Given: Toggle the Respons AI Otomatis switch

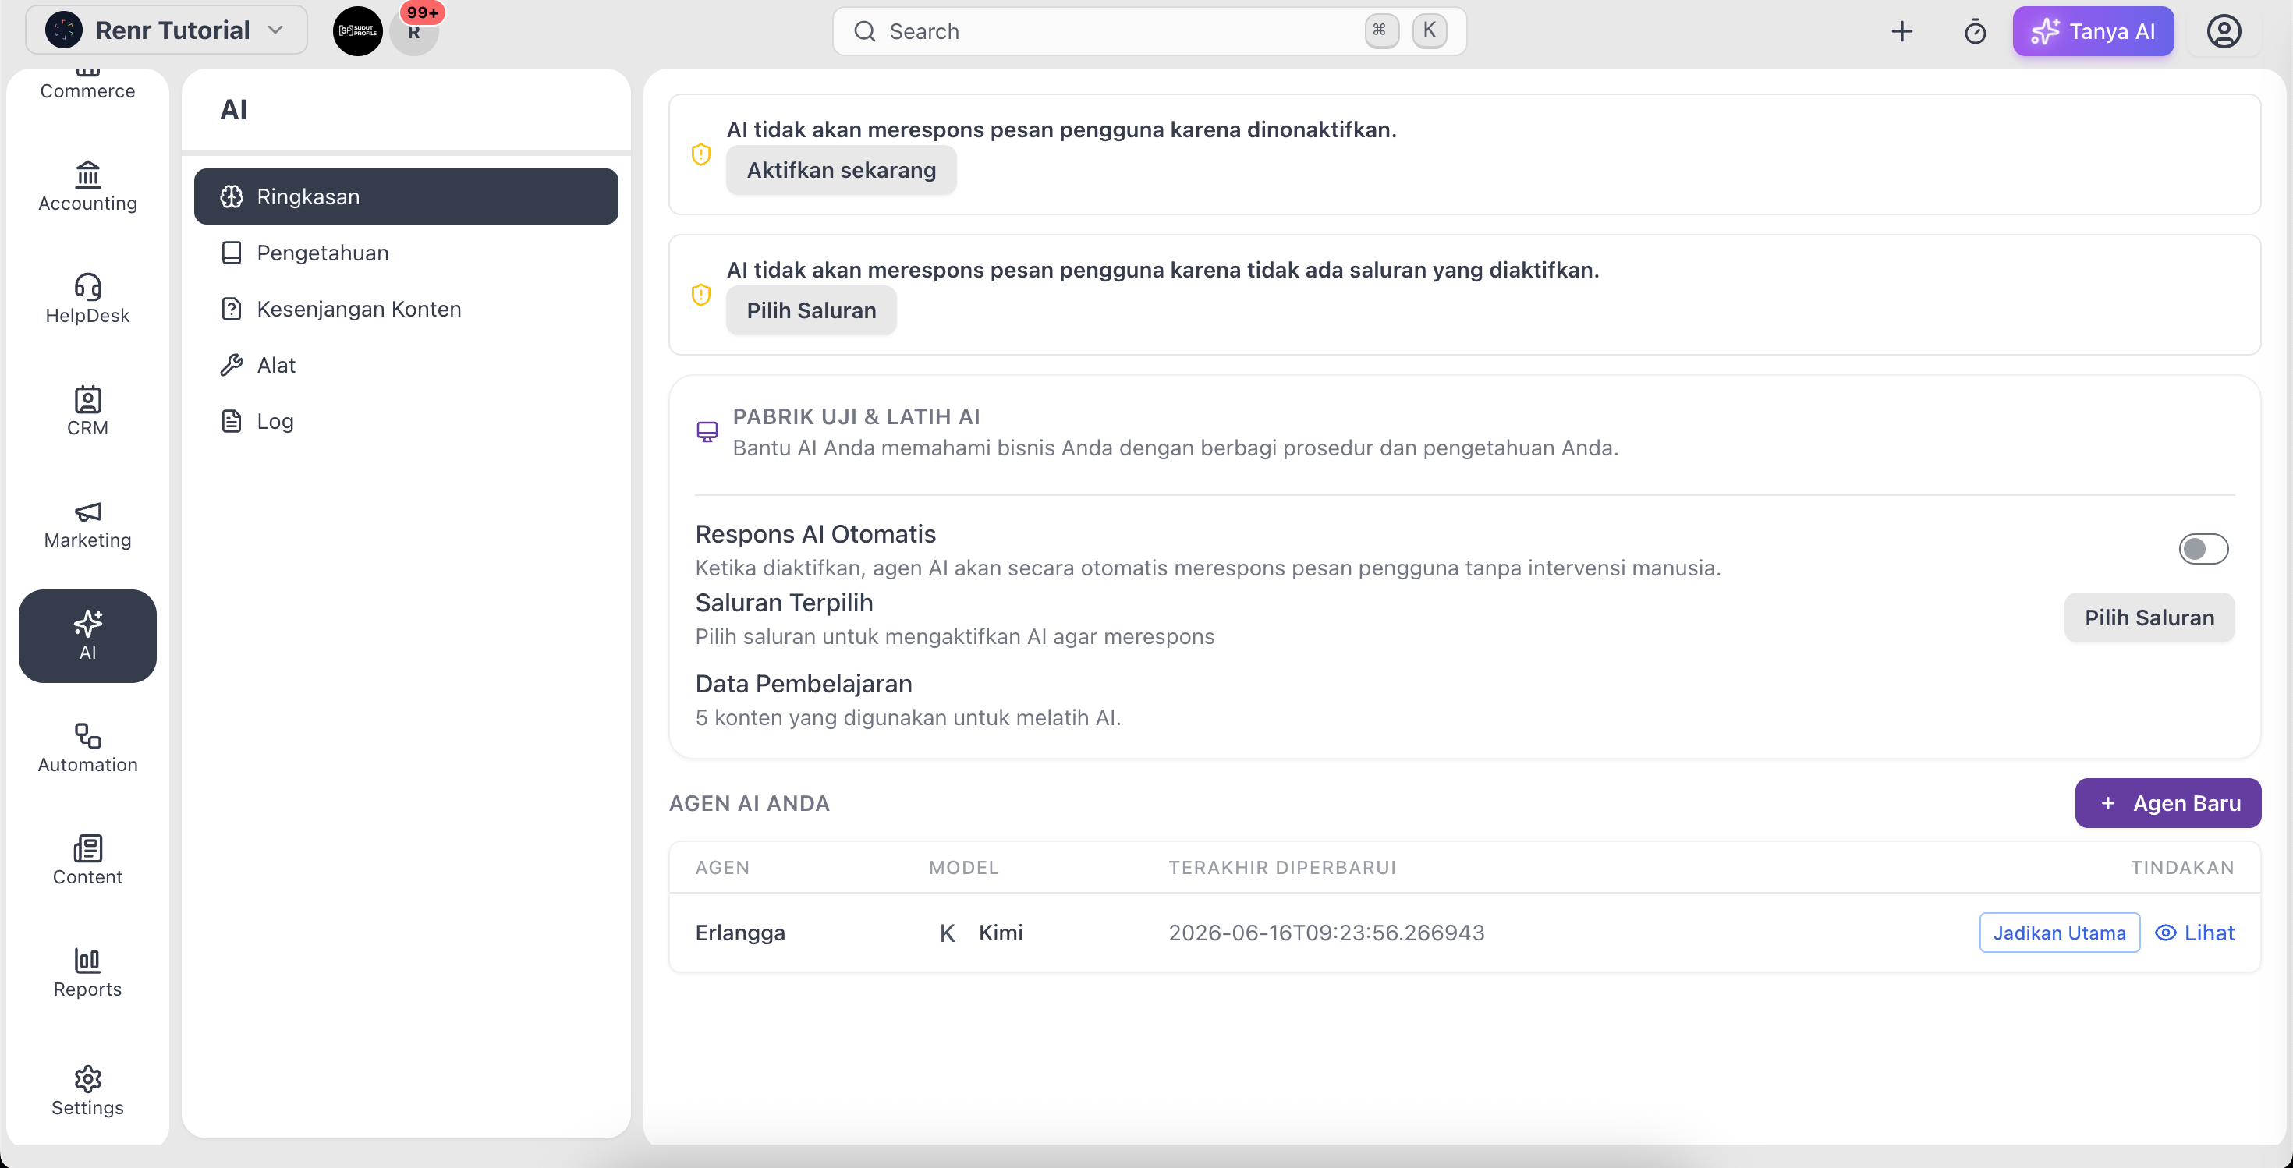Looking at the screenshot, I should coord(2203,549).
